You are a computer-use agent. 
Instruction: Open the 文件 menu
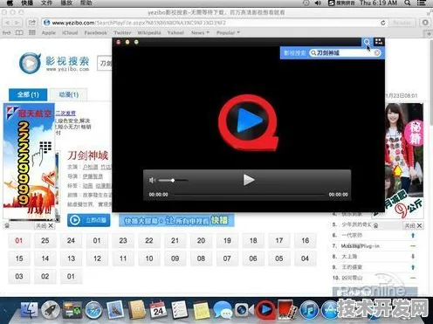[46, 3]
